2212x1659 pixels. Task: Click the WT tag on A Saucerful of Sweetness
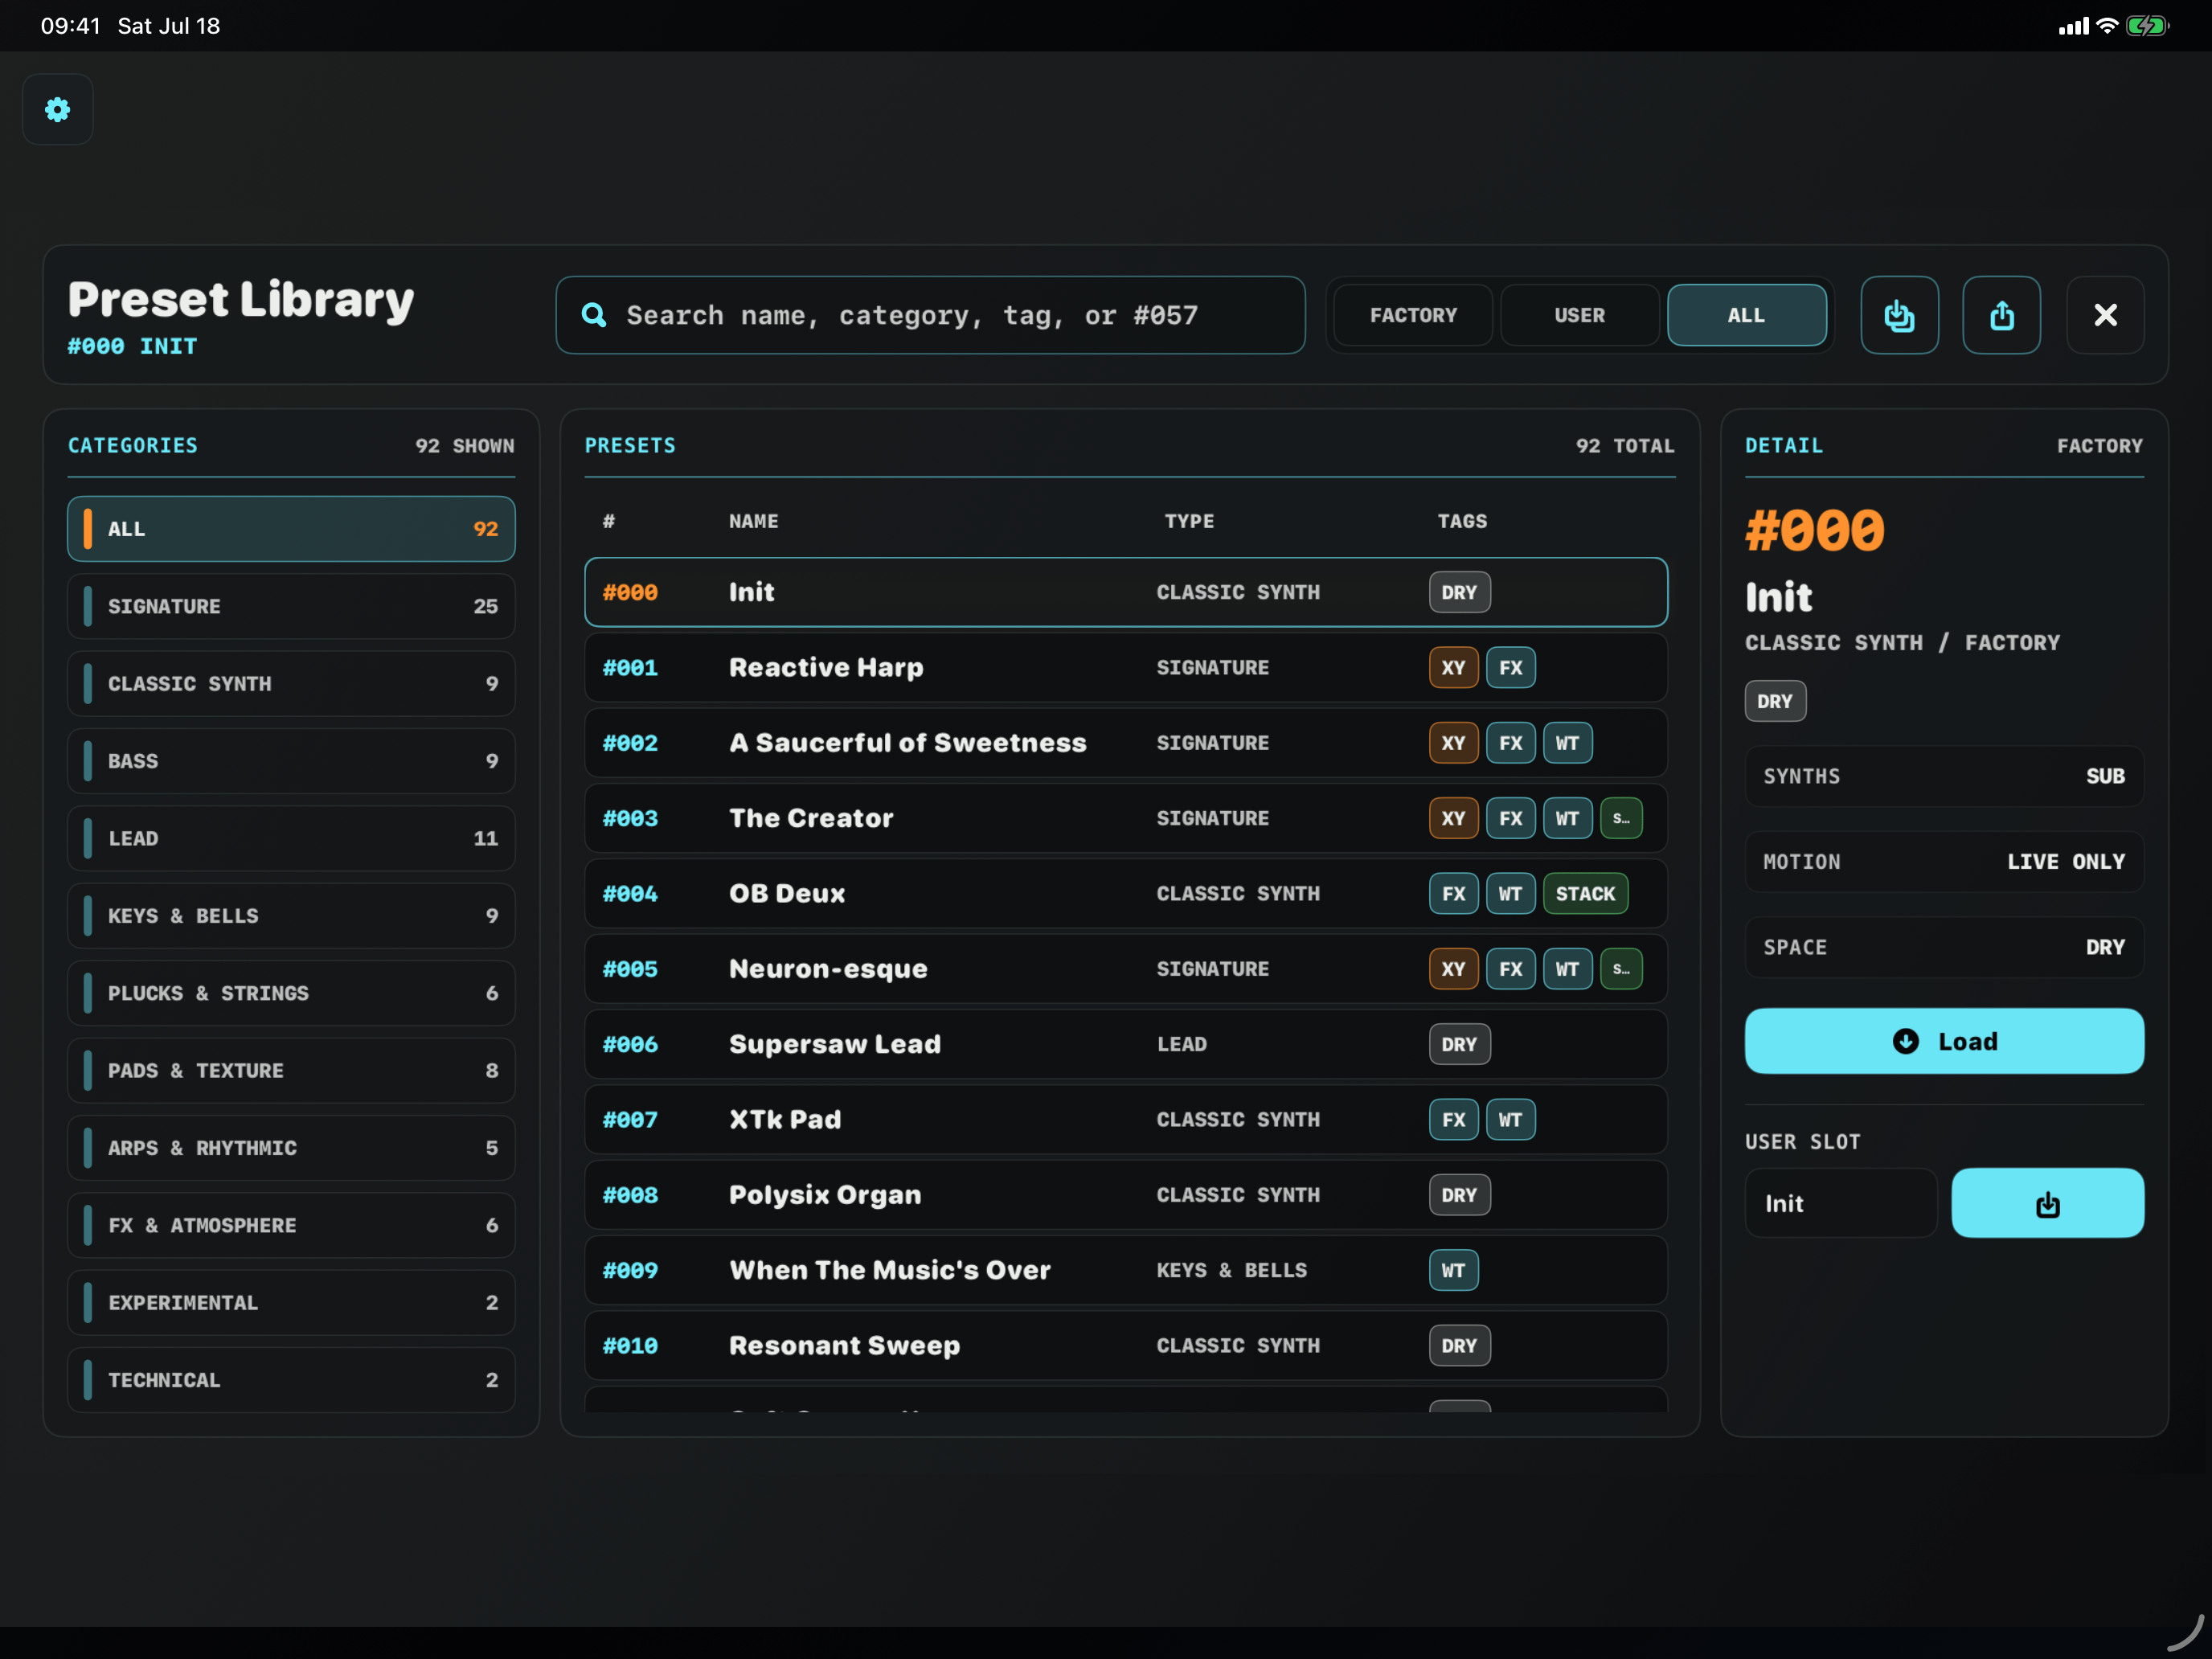(1567, 743)
